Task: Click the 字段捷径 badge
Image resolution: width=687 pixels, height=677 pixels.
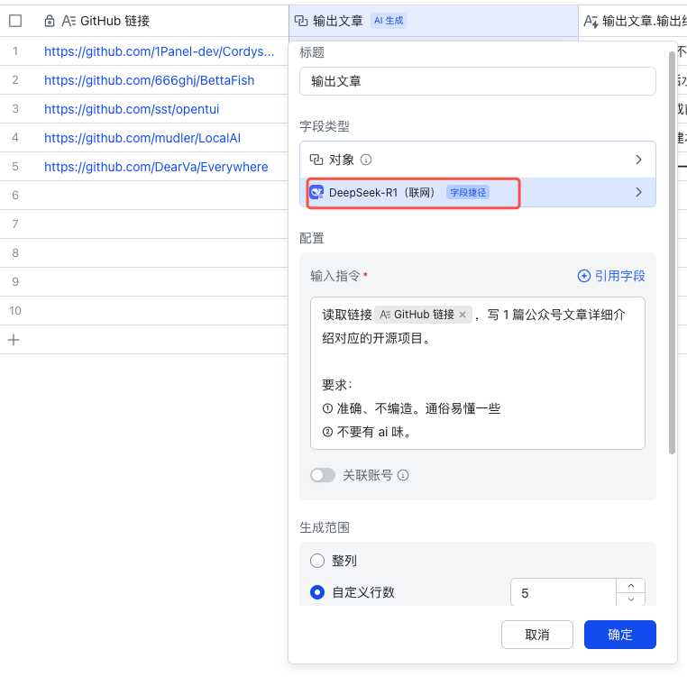Action: point(468,192)
